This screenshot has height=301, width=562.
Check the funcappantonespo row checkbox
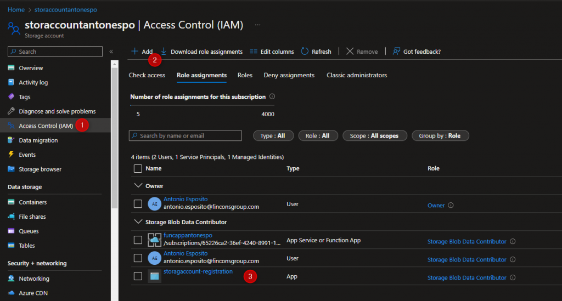(138, 240)
